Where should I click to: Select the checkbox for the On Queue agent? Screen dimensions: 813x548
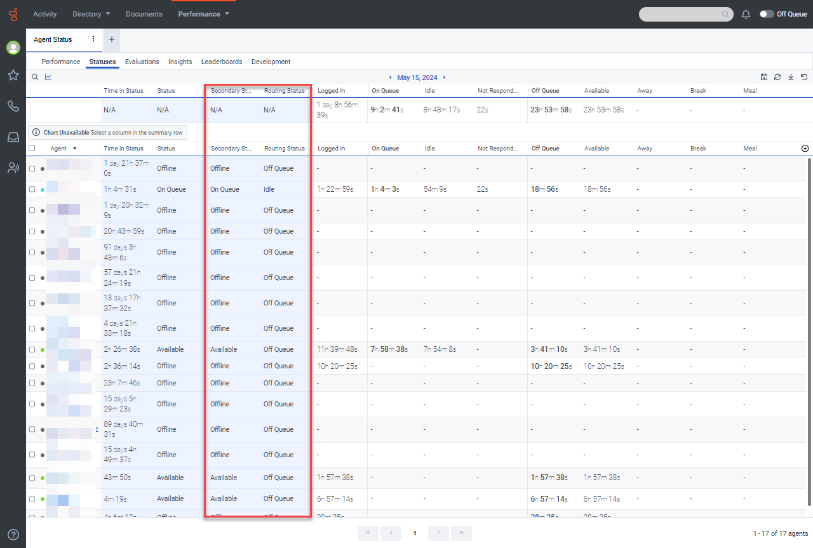tap(32, 189)
